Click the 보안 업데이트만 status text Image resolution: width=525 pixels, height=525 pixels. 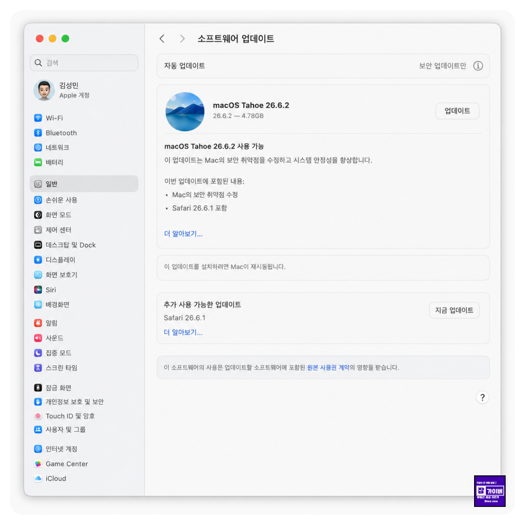[443, 66]
